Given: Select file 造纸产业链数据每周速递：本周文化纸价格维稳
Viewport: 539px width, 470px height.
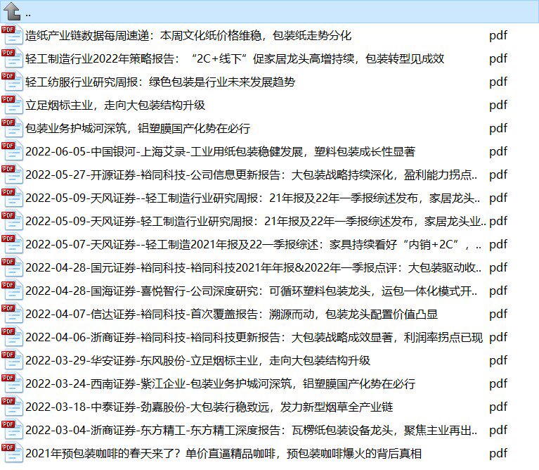Looking at the screenshot, I should click(188, 35).
